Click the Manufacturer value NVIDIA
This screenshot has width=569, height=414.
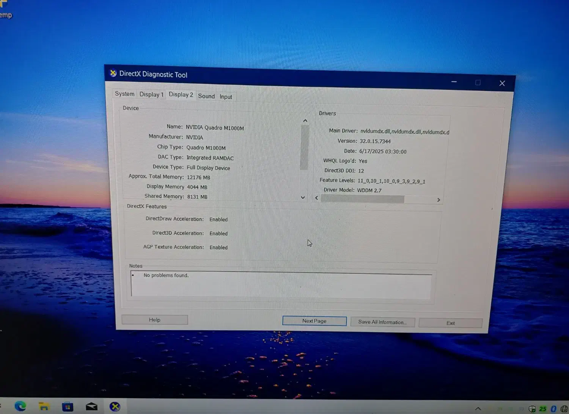point(195,137)
